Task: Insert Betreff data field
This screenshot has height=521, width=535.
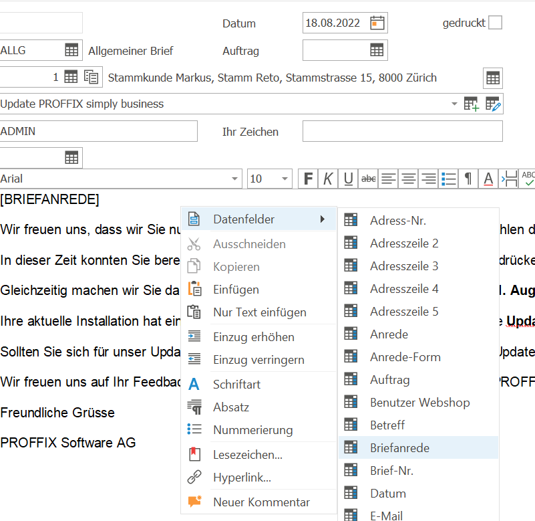Action: [418, 425]
